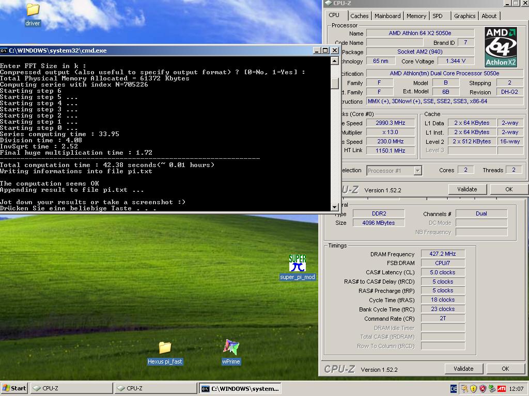This screenshot has width=529, height=396.
Task: Click the memory size value 4096 MBytes
Action: pyautogui.click(x=379, y=223)
